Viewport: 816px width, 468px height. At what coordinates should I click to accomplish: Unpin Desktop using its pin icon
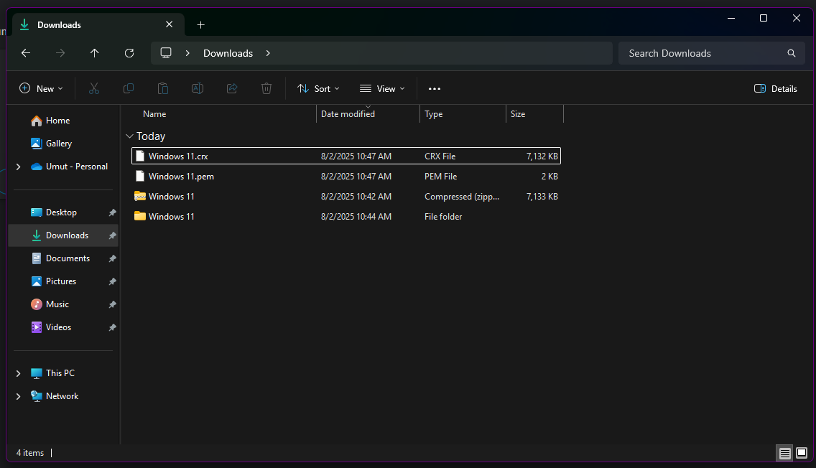pos(112,212)
